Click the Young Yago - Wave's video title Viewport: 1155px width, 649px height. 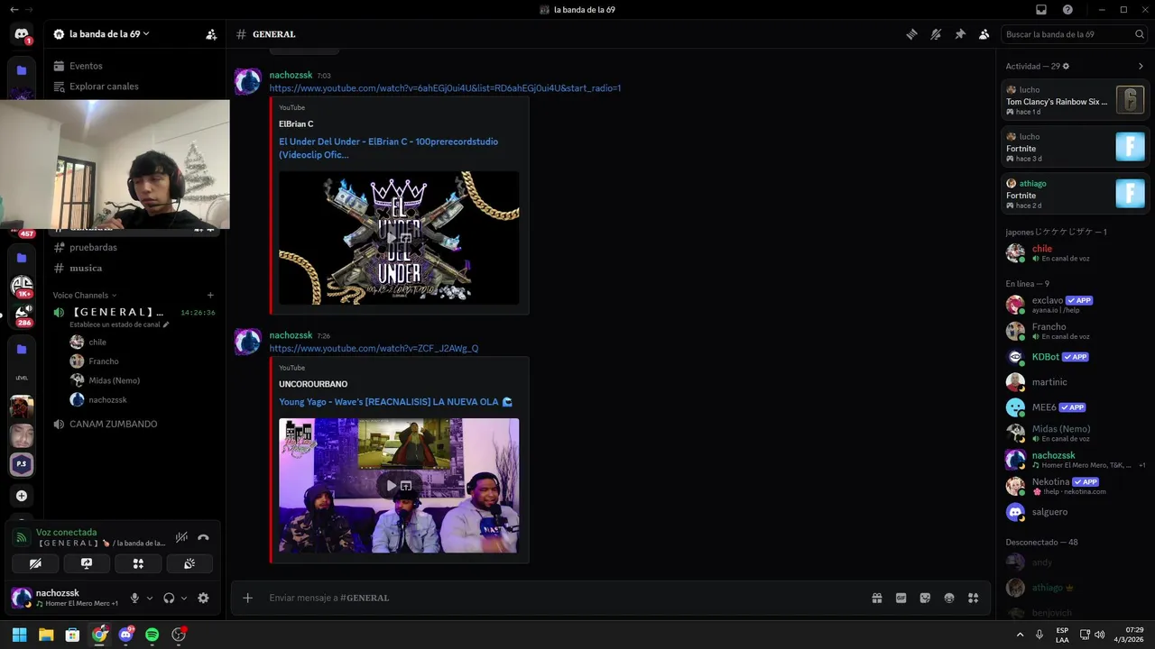(x=395, y=401)
